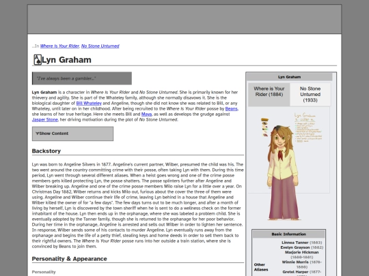Click the Evelyn Grayson alias entry
The width and height of the screenshot is (369, 276).
click(x=302, y=247)
